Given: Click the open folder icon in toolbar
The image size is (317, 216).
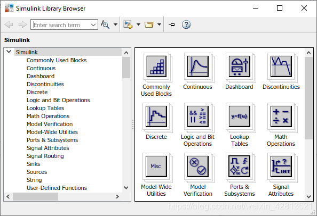Looking at the screenshot, I should [149, 24].
